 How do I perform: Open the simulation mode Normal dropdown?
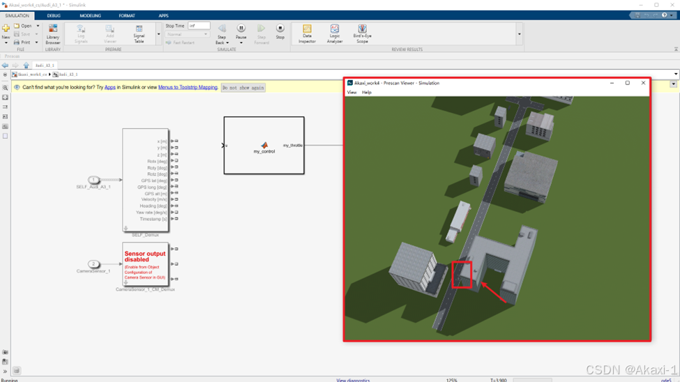(188, 34)
